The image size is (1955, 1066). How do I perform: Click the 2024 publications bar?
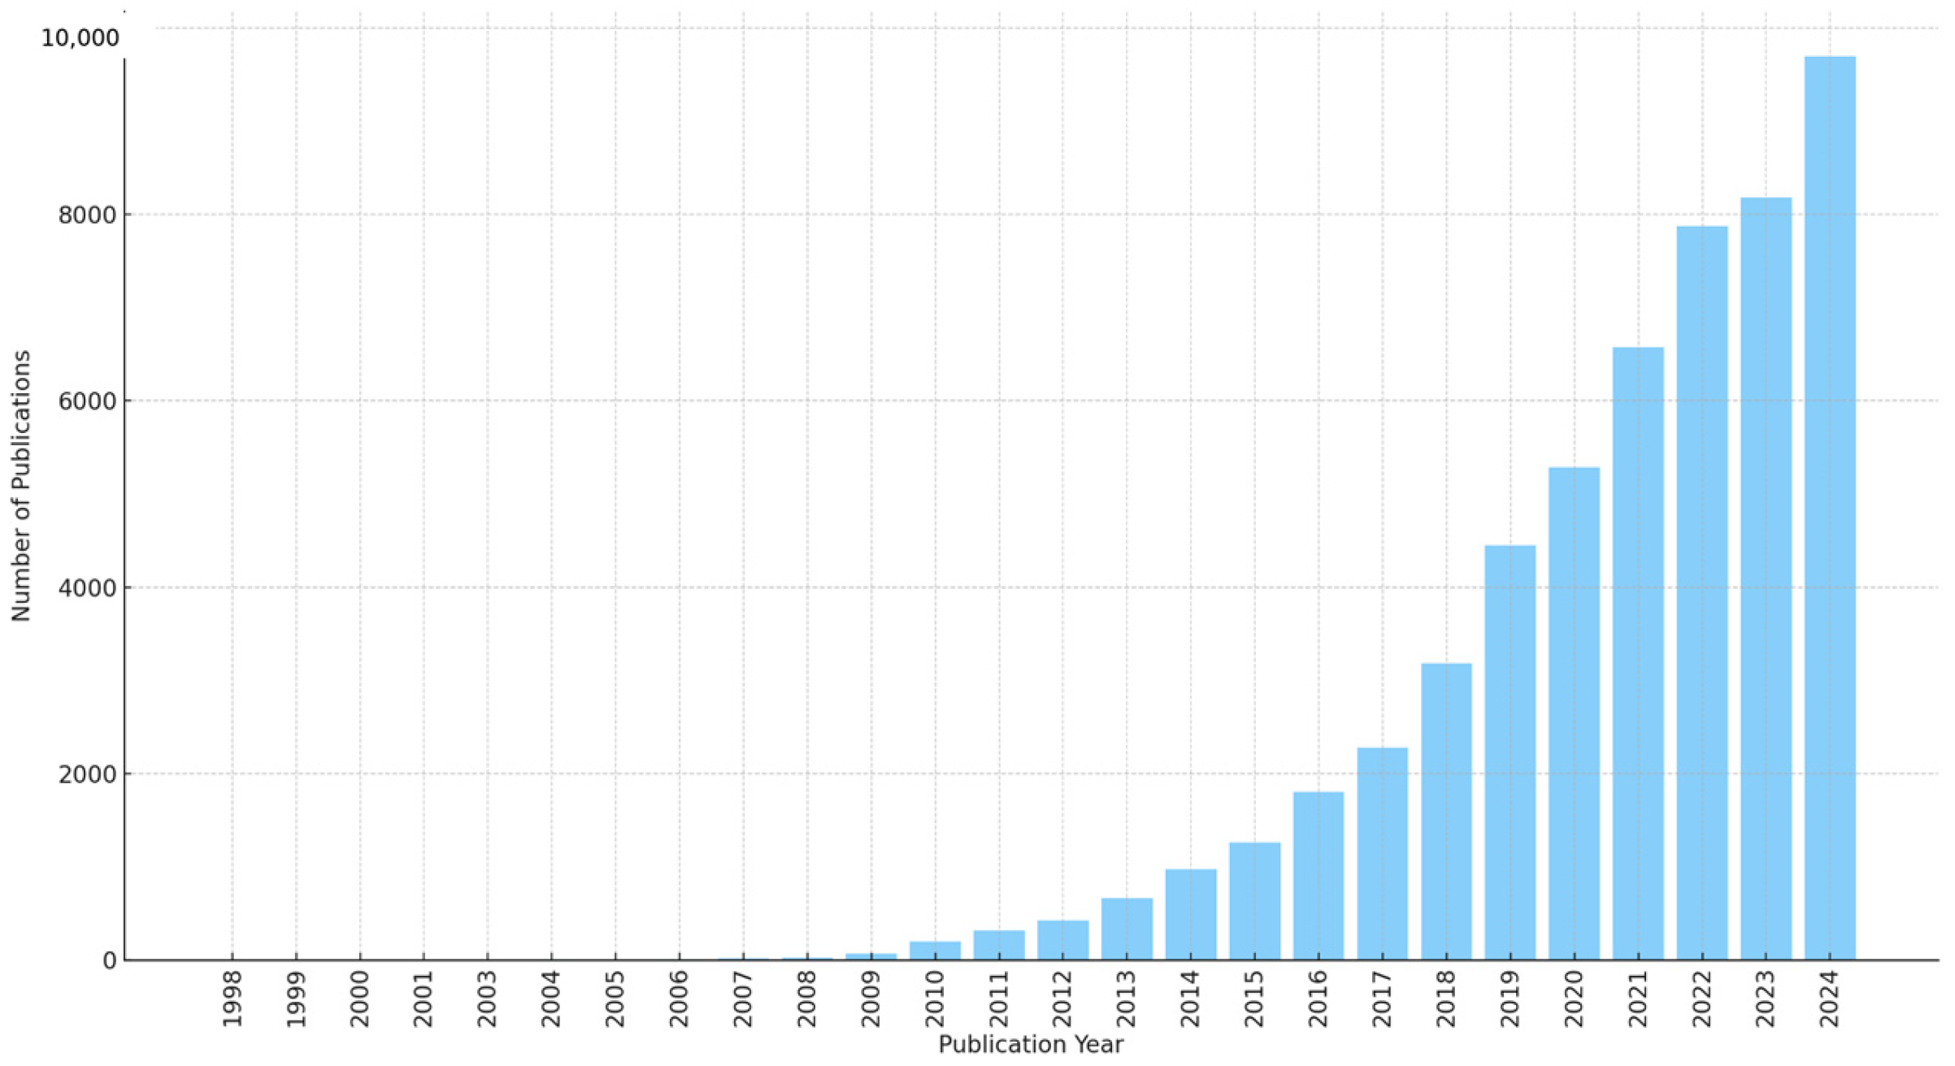click(x=1830, y=508)
